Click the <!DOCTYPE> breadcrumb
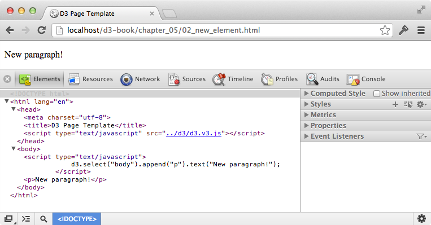This screenshot has width=431, height=225. pos(77,219)
